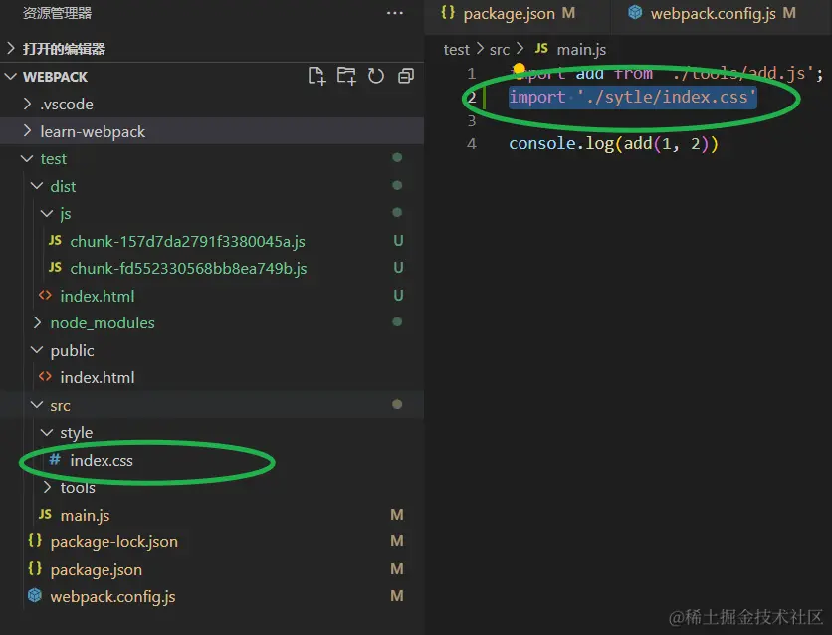
Task: Click the HTML icon of public index.html
Action: click(x=45, y=376)
